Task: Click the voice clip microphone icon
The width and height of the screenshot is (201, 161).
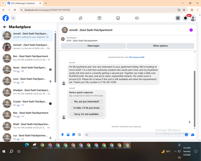Action: point(62,134)
